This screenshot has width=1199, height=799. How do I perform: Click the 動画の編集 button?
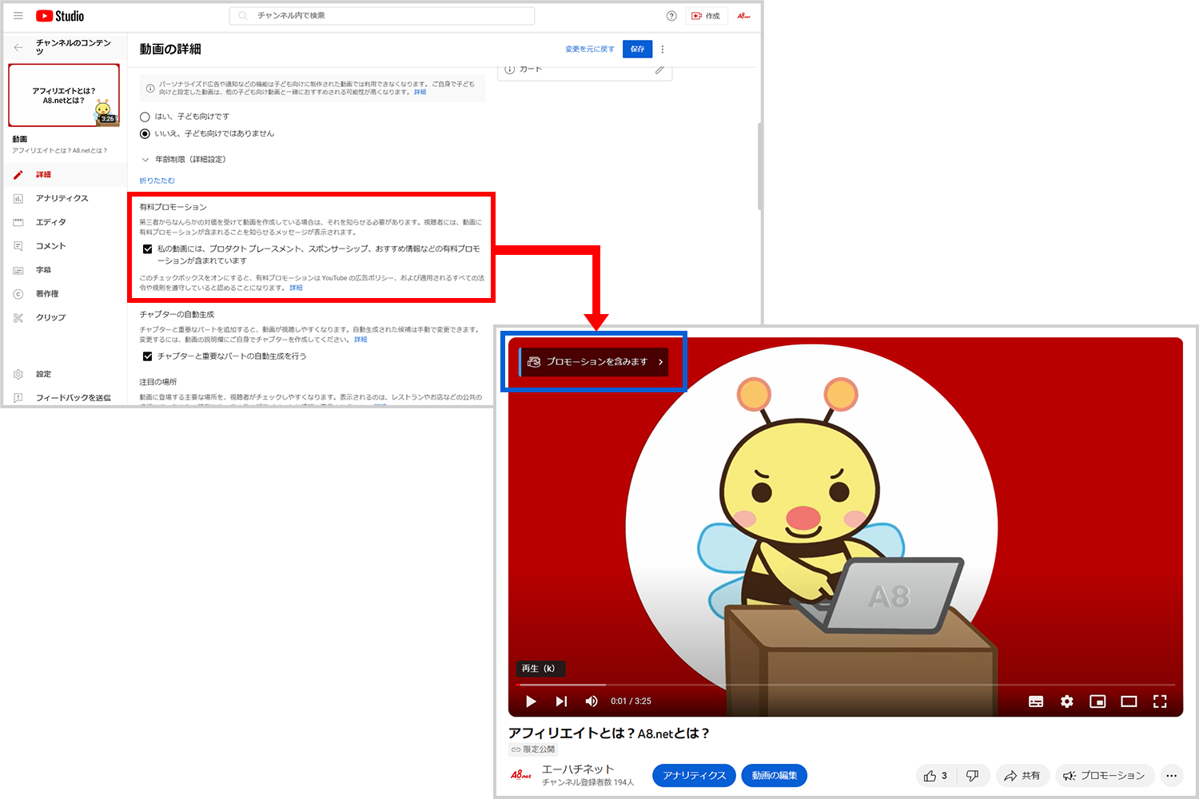coord(775,775)
